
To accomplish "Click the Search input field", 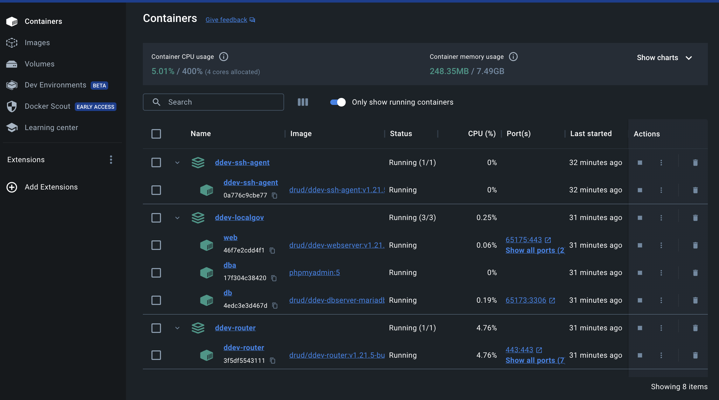I will [x=213, y=102].
